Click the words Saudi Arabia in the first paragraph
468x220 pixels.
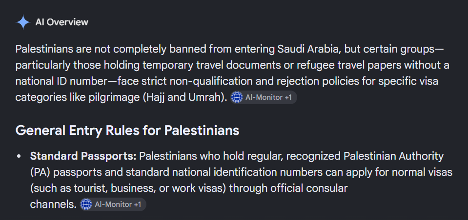pyautogui.click(x=309, y=49)
